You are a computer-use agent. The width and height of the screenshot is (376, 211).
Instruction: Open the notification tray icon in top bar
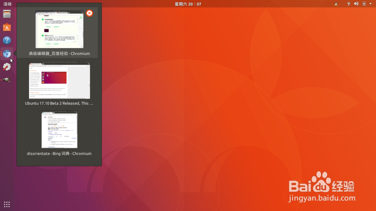[x=336, y=4]
